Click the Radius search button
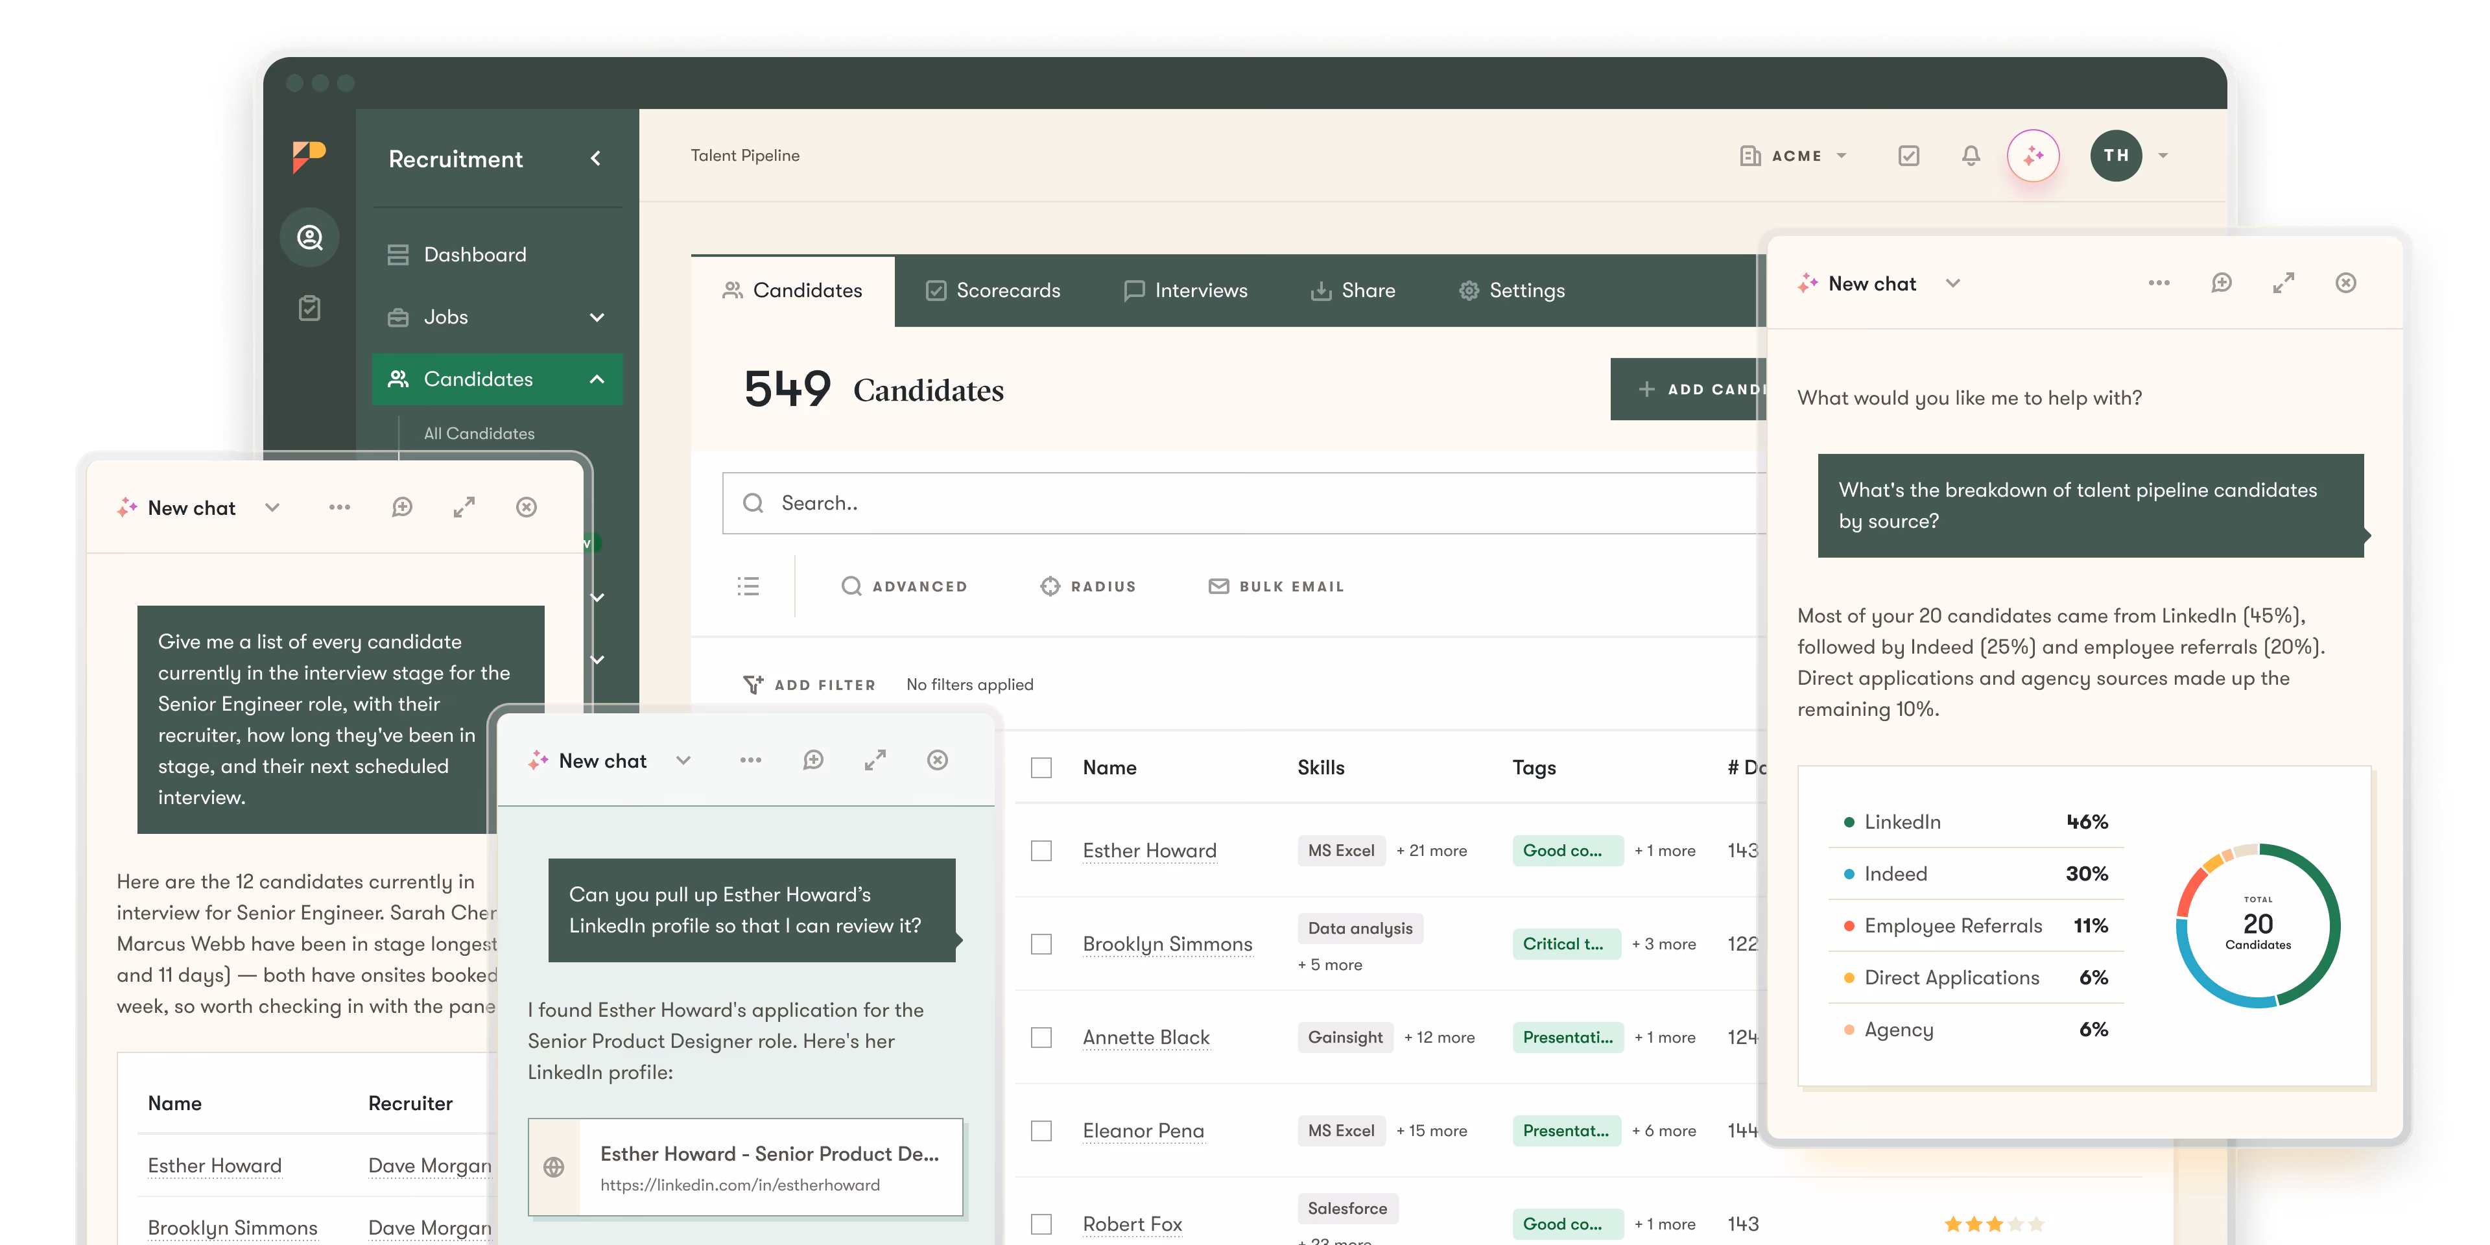Image resolution: width=2490 pixels, height=1245 pixels. pos(1089,587)
